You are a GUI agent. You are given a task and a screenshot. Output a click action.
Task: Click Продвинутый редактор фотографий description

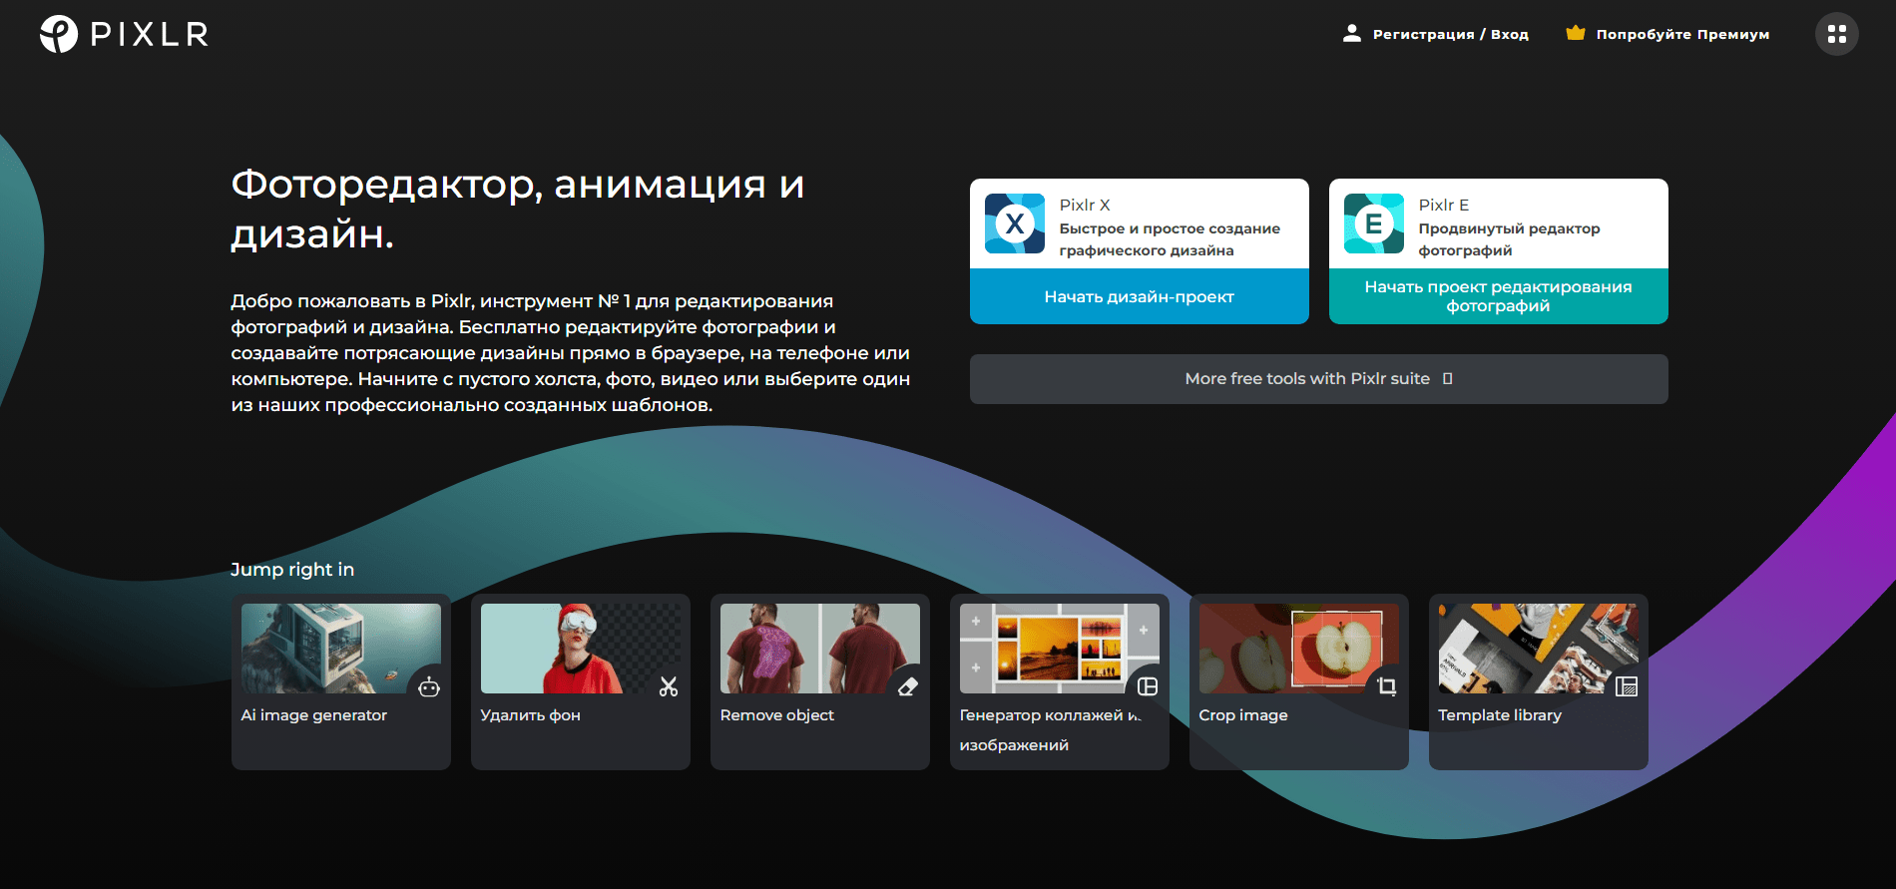click(1509, 239)
